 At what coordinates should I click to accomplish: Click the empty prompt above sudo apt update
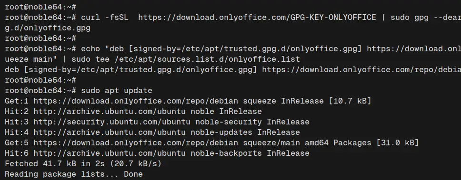tap(40, 80)
